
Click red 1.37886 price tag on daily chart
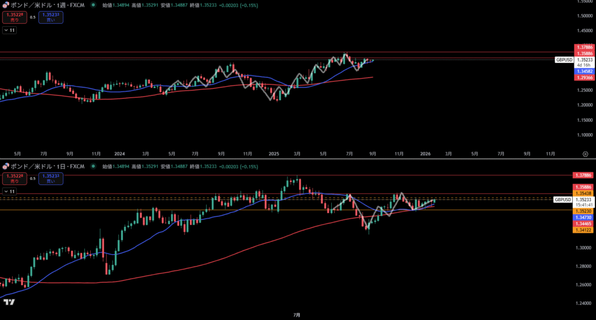tap(583, 175)
